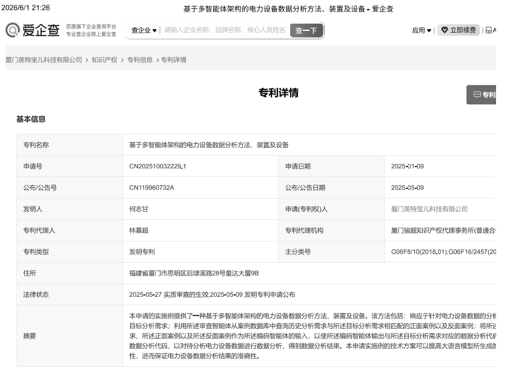Click the 爱企查 logo icon
This screenshot has height=370, width=510.
13,30
